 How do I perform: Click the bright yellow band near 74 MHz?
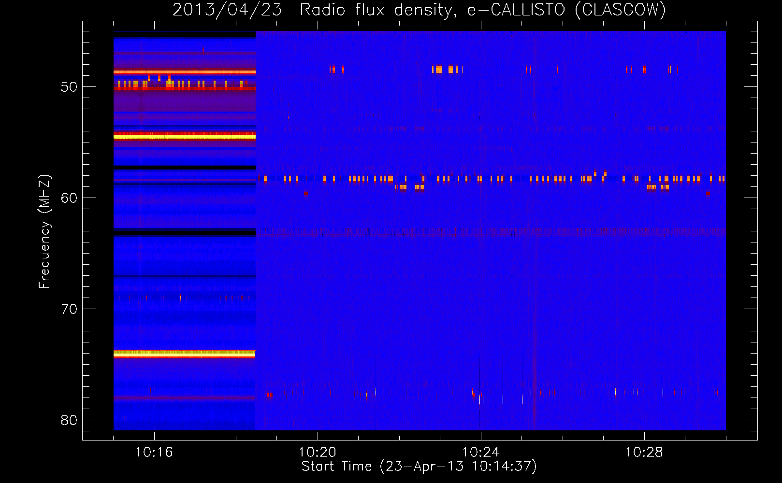184,354
